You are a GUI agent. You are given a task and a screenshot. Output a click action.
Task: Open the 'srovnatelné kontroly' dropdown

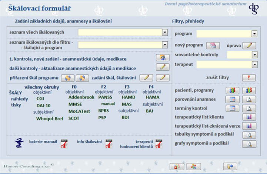point(254,55)
